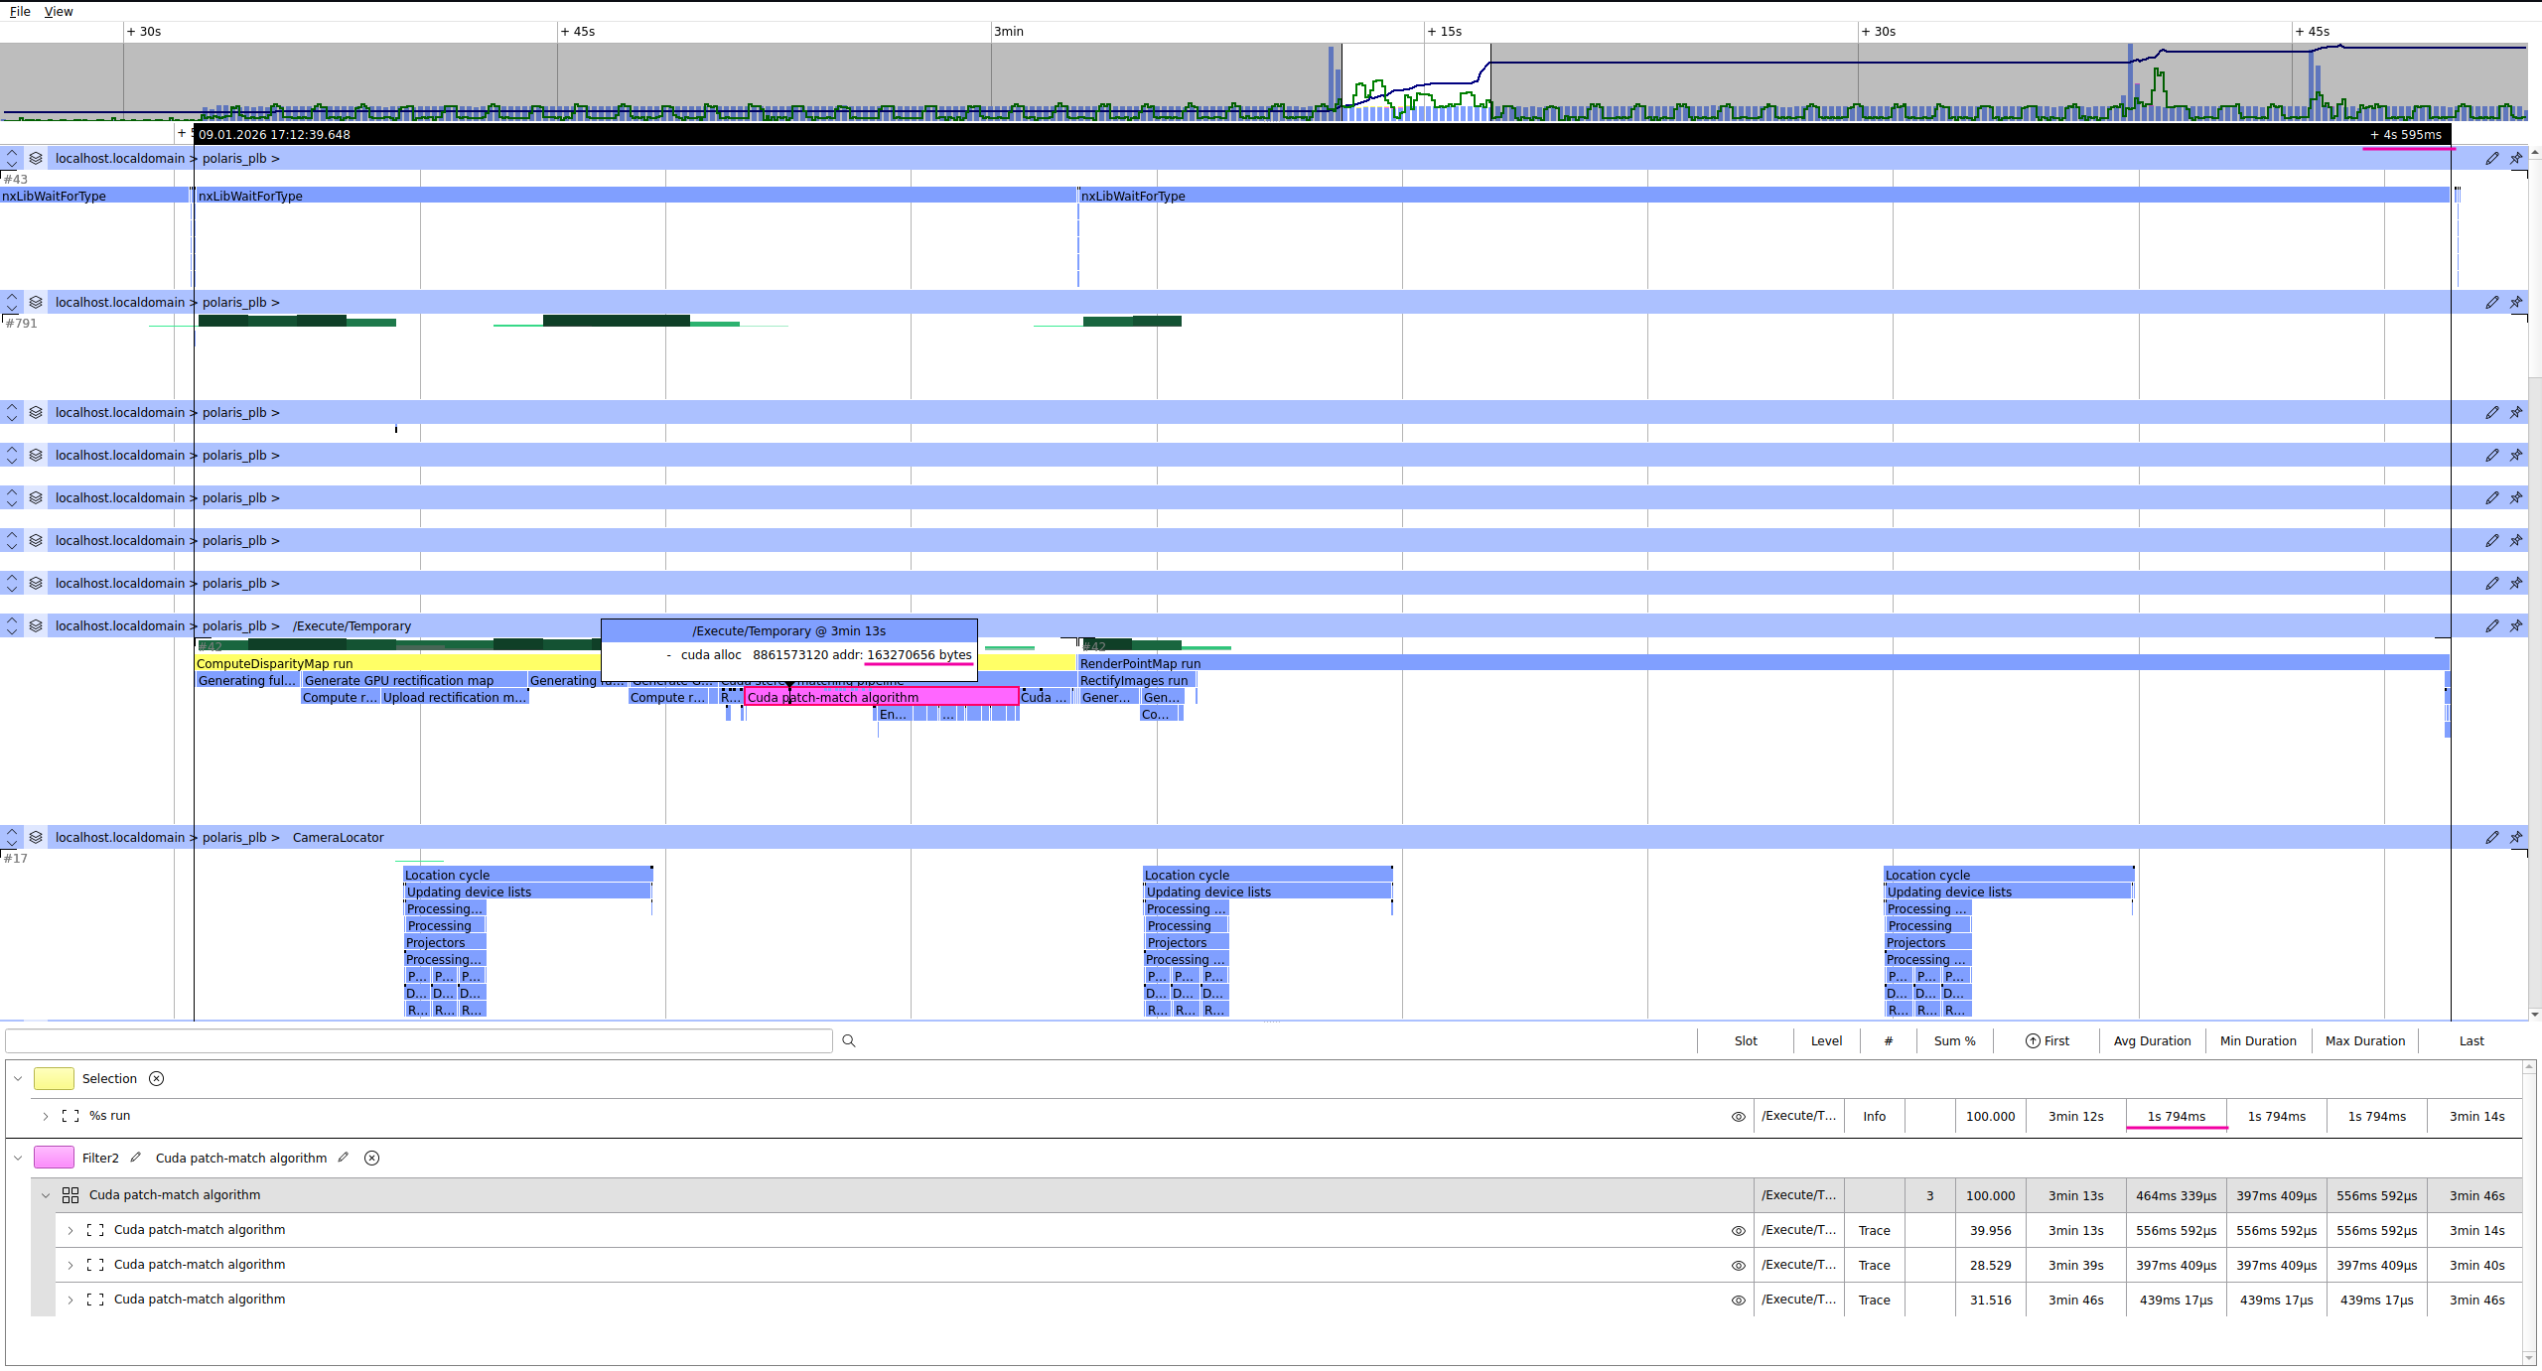Open the File menu
Image resolution: width=2542 pixels, height=1371 pixels.
pos(20,11)
